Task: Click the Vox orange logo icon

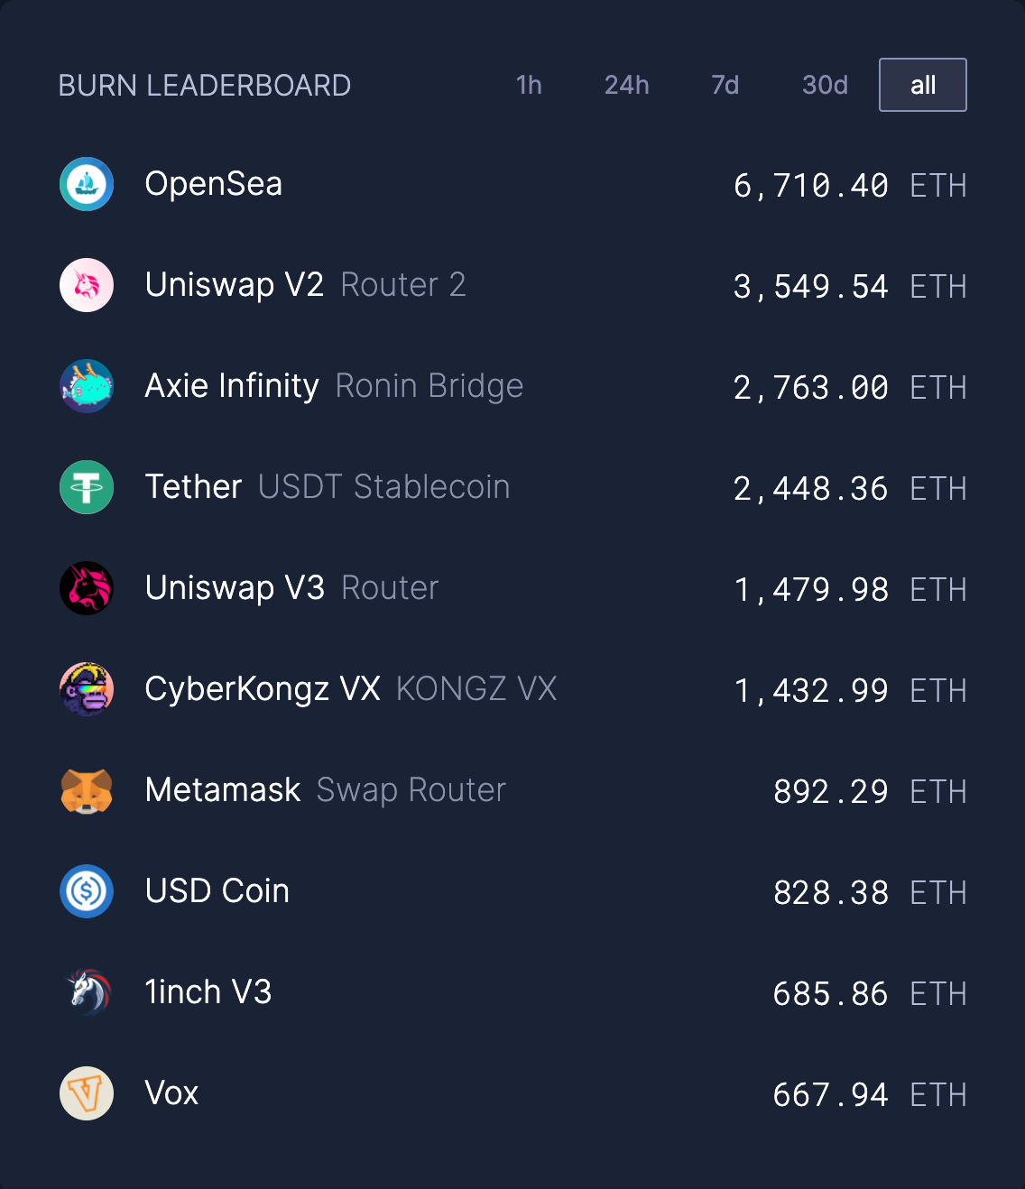Action: [87, 1093]
